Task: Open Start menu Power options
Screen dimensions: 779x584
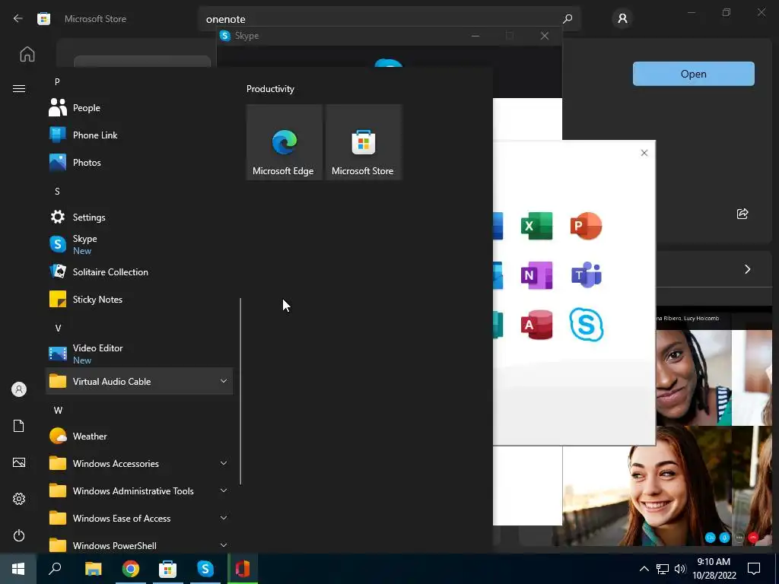Action: (19, 535)
